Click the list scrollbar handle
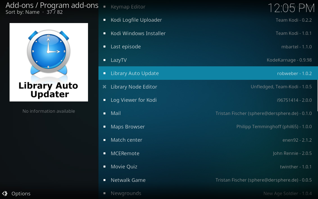This screenshot has height=199, width=318. point(317,96)
